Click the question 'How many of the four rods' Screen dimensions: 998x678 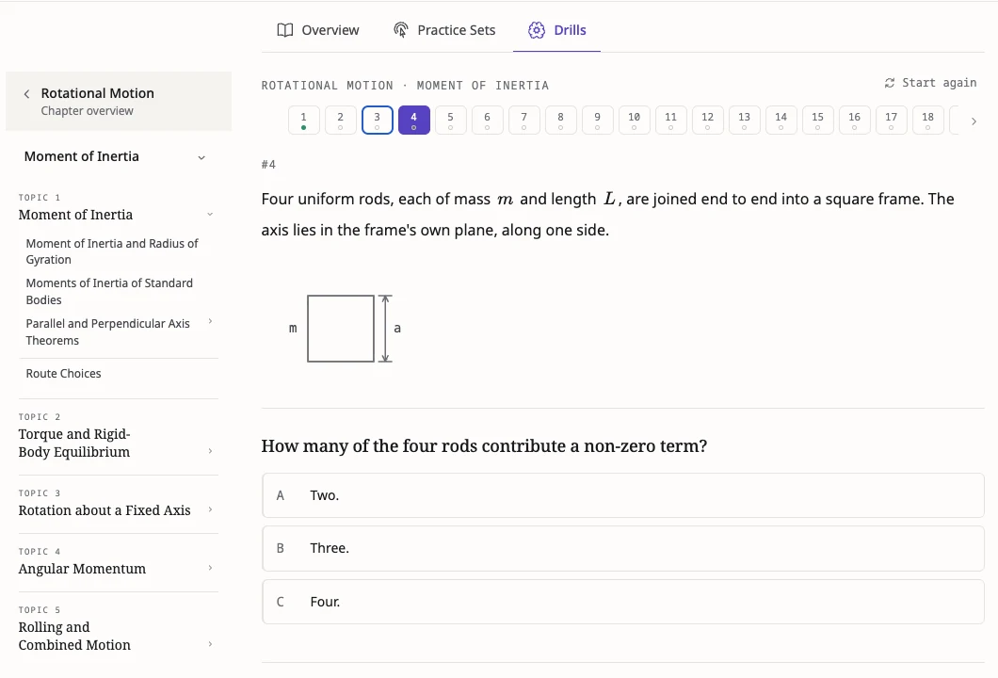[x=484, y=445]
